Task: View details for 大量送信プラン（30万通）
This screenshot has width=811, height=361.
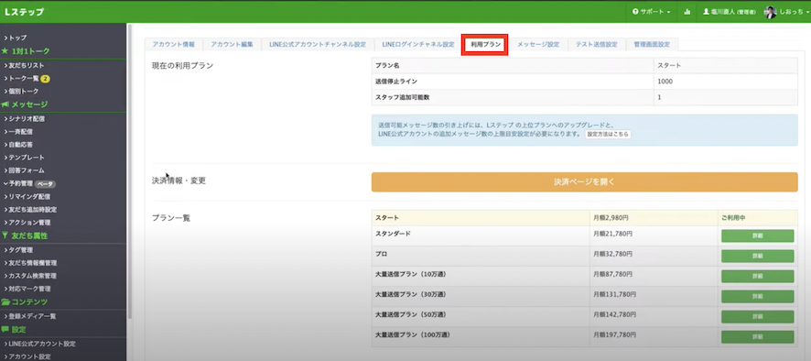Action: [x=757, y=297]
